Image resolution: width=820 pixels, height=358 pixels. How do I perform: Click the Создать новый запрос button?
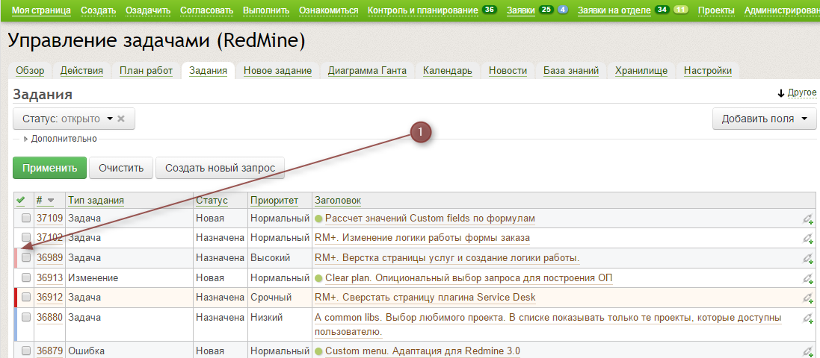pos(220,168)
